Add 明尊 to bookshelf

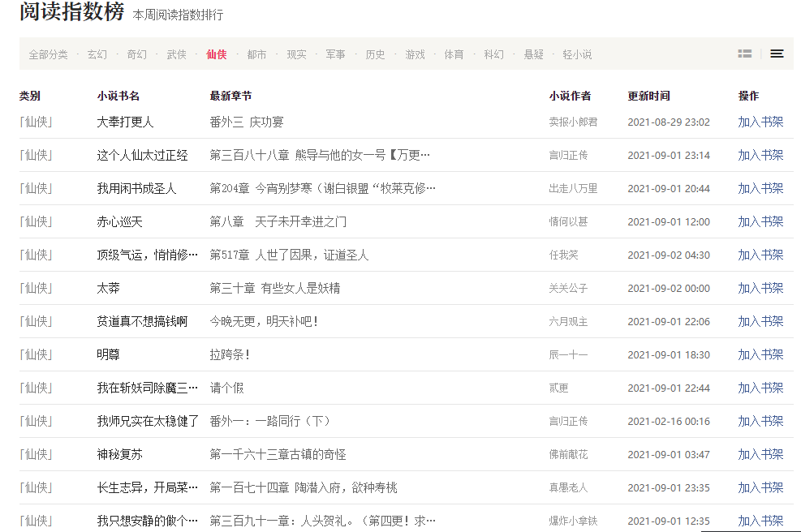(x=760, y=354)
